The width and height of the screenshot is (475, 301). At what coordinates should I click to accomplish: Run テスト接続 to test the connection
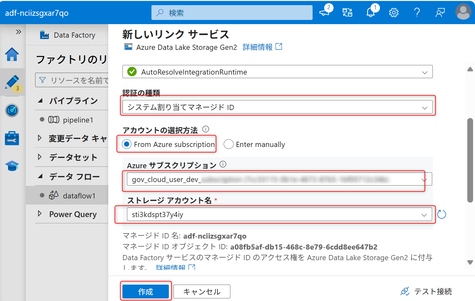(x=433, y=291)
